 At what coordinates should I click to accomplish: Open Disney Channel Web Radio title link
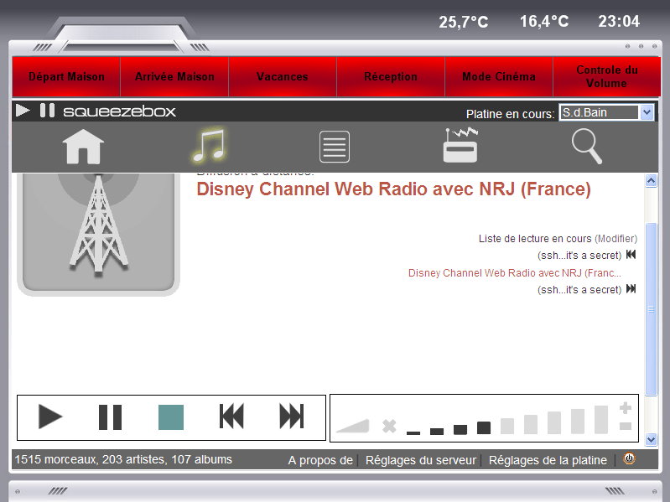point(393,189)
